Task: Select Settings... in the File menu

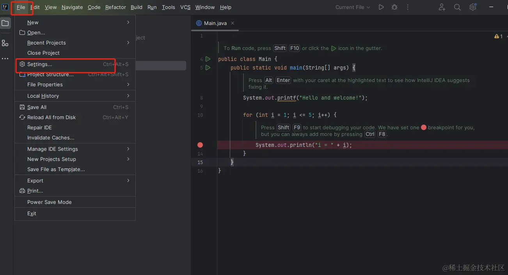Action: coord(75,64)
